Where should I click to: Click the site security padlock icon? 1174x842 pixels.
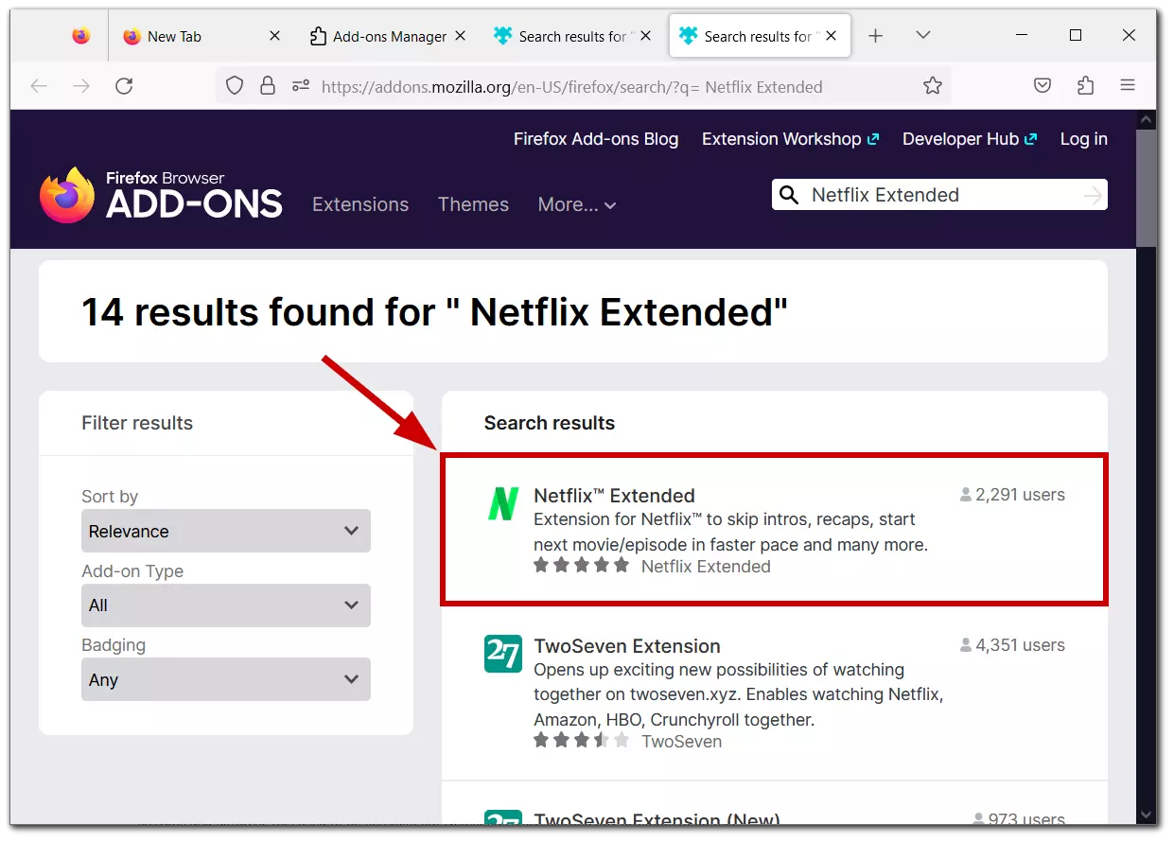pos(268,86)
